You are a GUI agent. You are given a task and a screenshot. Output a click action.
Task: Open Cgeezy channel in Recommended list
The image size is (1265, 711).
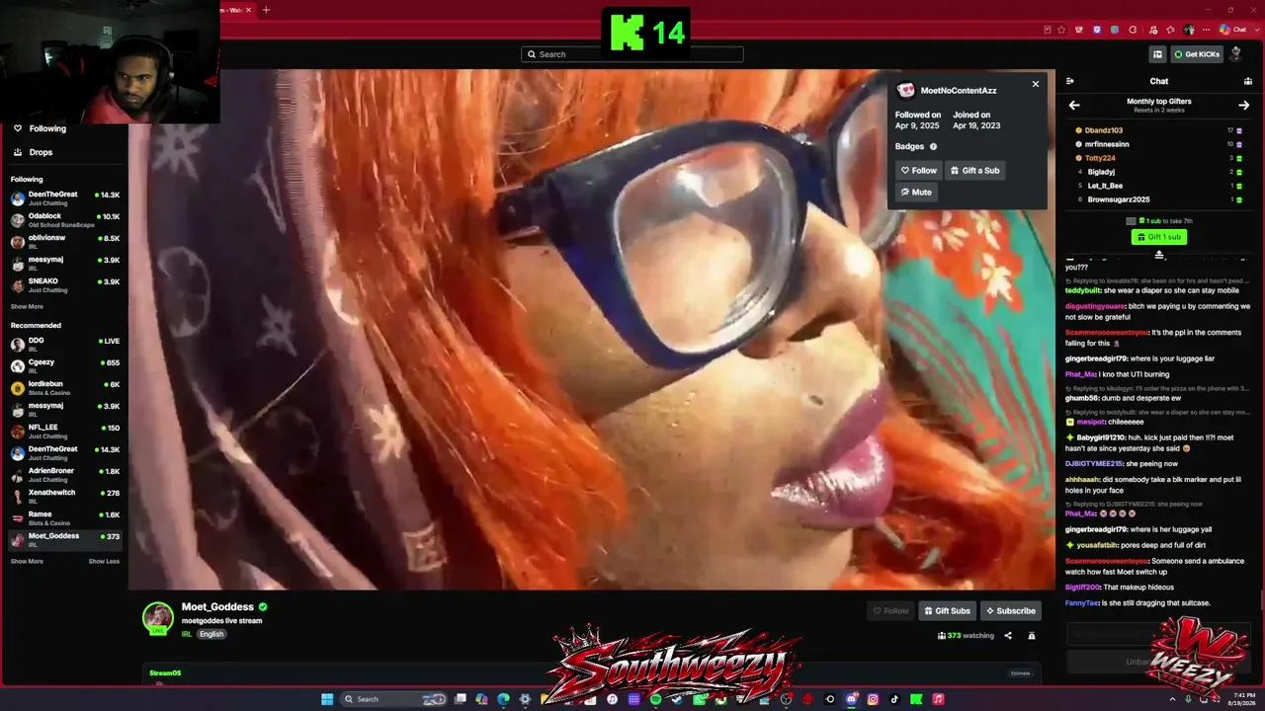click(64, 366)
